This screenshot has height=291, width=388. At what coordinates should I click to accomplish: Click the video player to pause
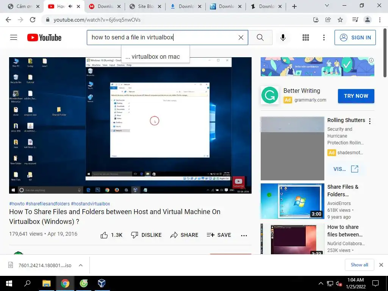(130, 125)
